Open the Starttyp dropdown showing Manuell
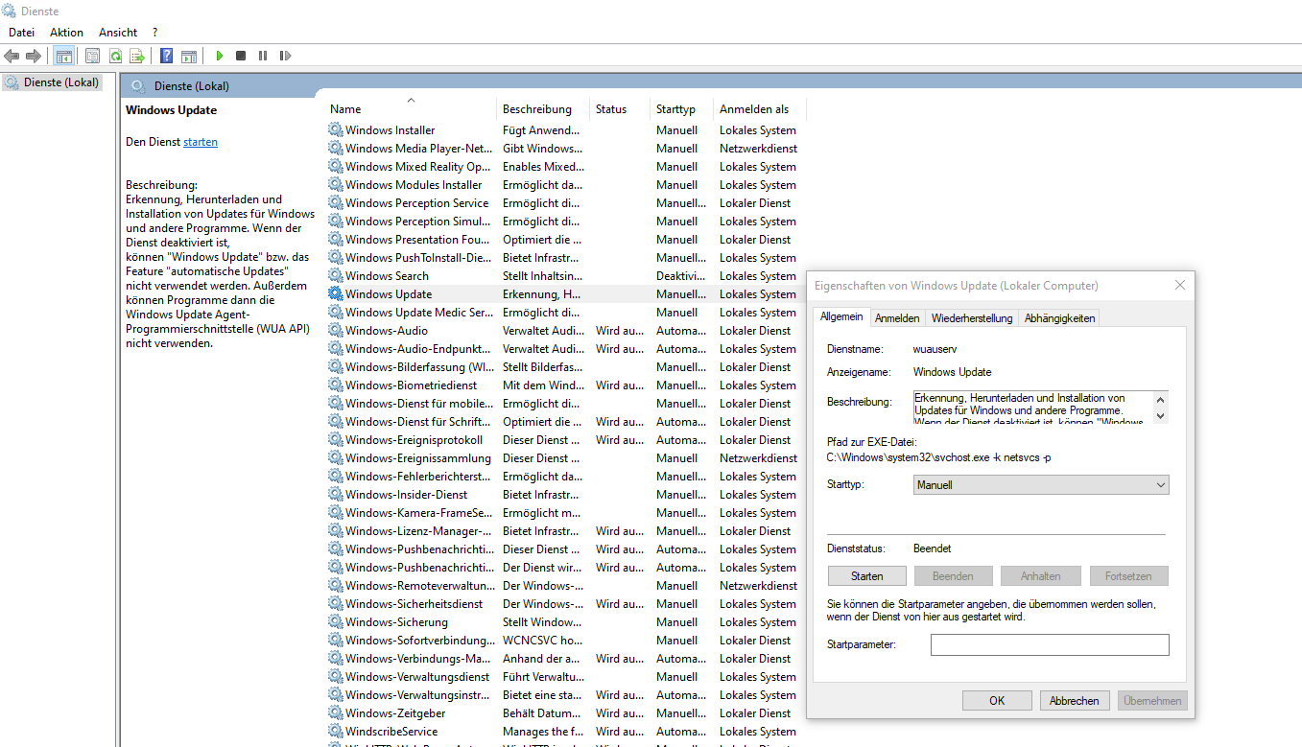This screenshot has height=747, width=1302. click(1041, 485)
